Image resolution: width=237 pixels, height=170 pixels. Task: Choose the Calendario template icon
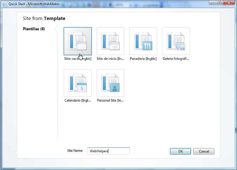click(x=78, y=83)
